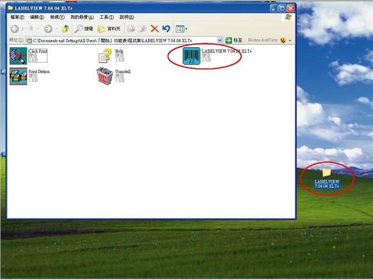
Task: Open the Print Station shortcut icon
Action: pos(18,76)
